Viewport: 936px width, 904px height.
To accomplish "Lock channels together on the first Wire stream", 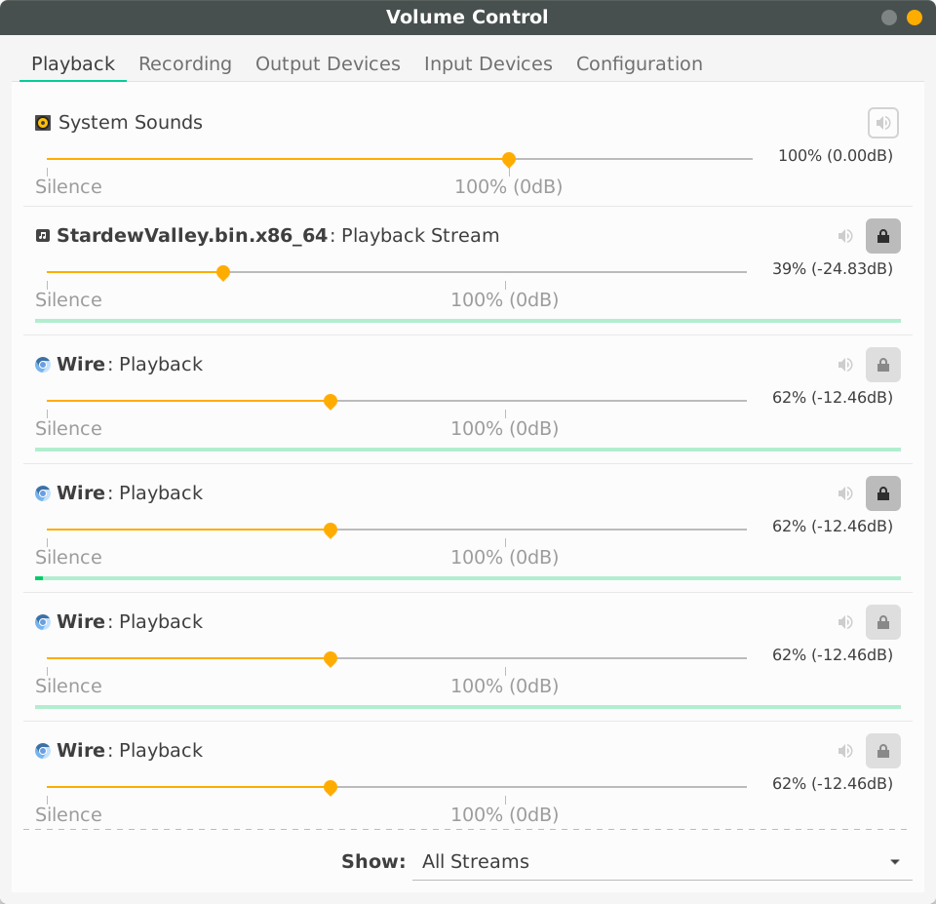I will [882, 364].
